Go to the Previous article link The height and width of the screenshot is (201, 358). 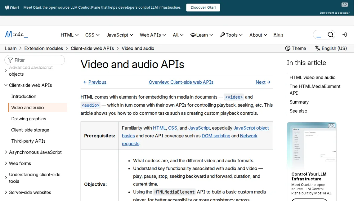point(95,82)
